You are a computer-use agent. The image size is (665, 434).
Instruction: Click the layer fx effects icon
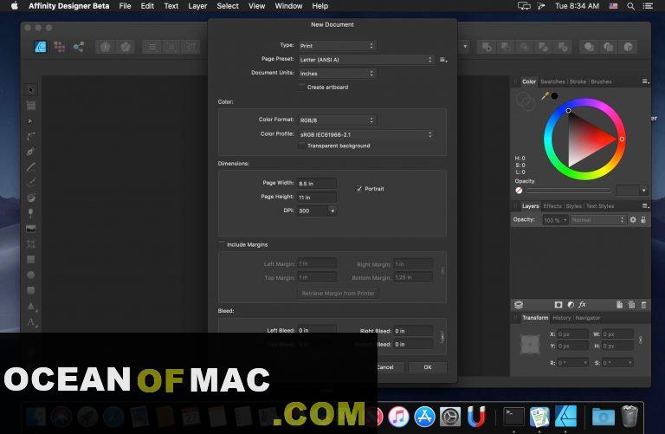[582, 305]
